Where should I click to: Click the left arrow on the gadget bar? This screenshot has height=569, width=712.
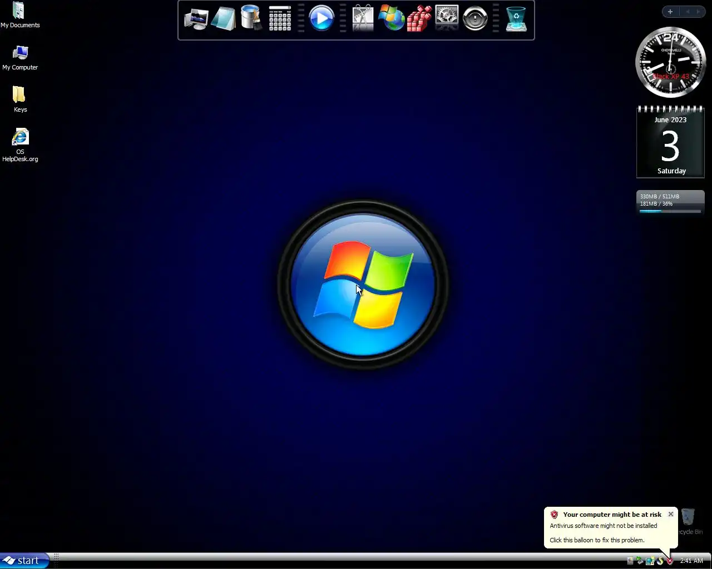click(x=688, y=12)
